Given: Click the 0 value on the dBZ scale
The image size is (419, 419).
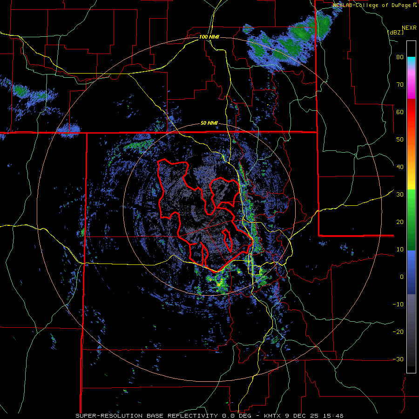Looking at the screenshot, I should coord(402,277).
